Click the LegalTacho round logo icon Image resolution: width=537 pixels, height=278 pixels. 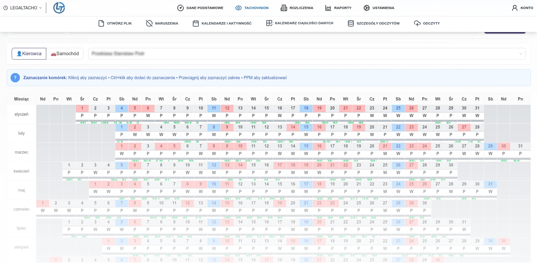pos(59,8)
